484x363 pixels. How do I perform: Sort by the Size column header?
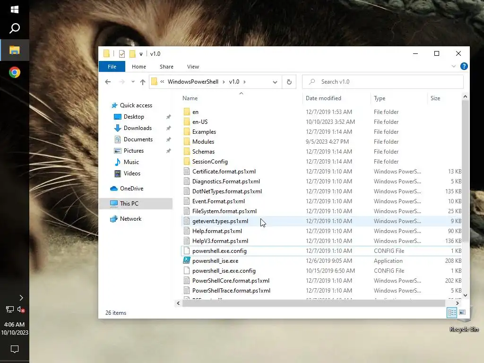[435, 98]
